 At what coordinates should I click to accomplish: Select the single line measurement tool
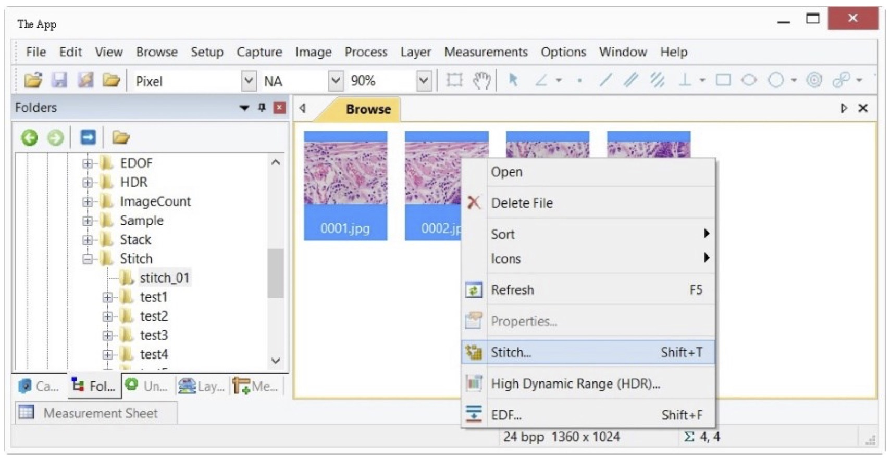click(x=605, y=80)
